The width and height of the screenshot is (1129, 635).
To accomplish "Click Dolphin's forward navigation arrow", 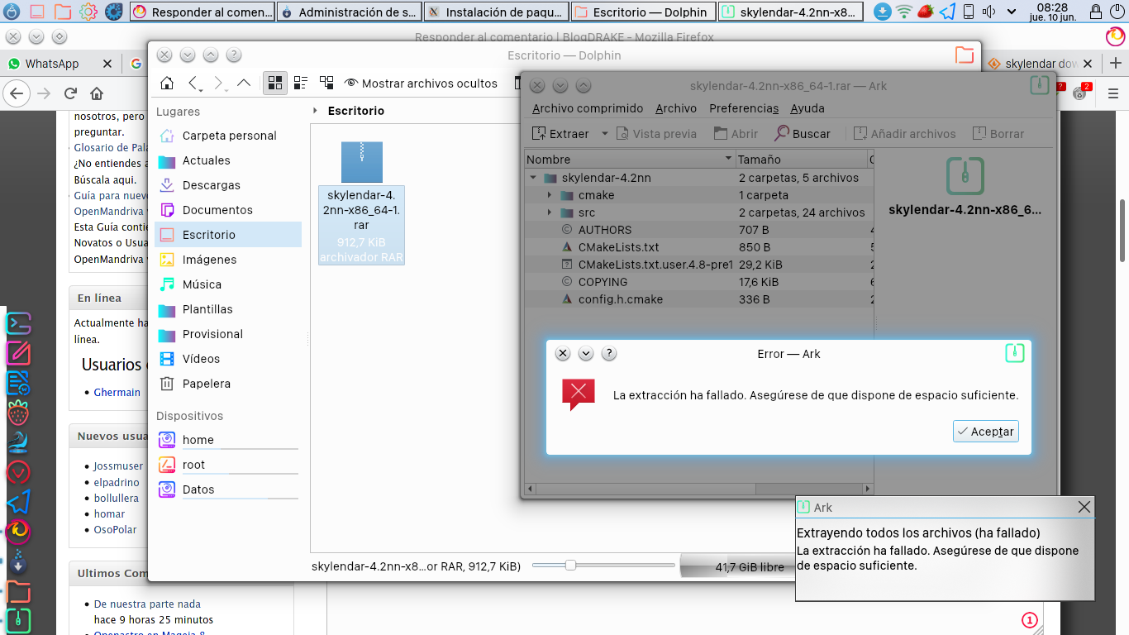I will 220,83.
